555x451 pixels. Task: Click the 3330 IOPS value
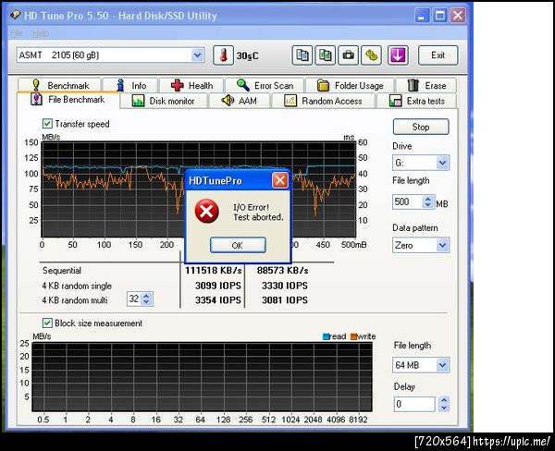pyautogui.click(x=285, y=286)
